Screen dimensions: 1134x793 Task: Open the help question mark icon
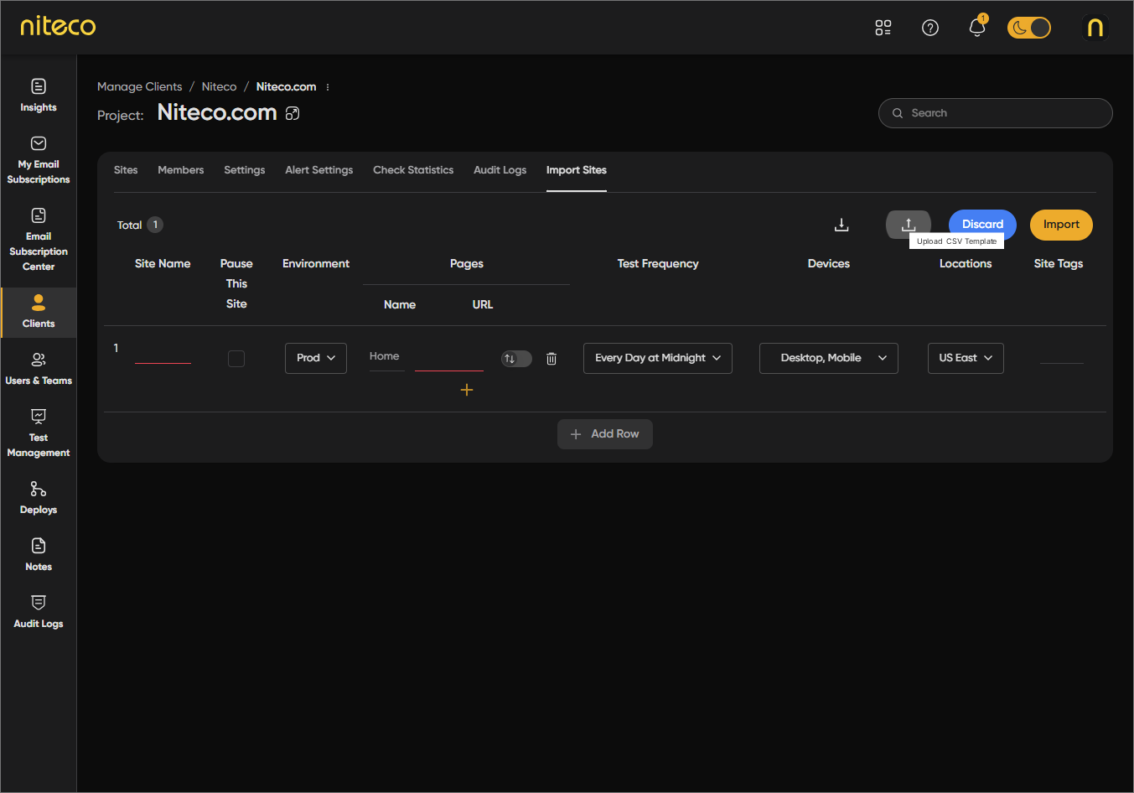coord(930,28)
